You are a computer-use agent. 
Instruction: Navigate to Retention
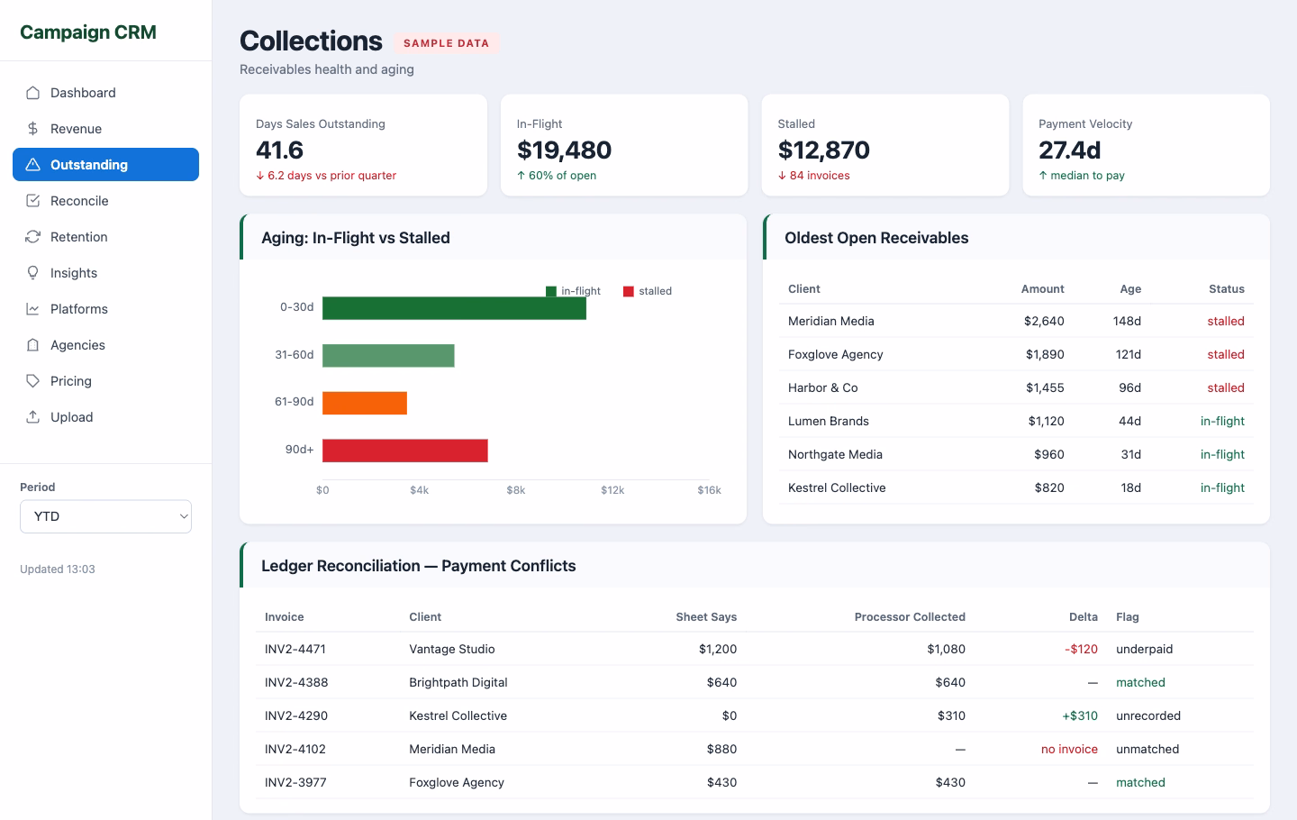tap(105, 237)
